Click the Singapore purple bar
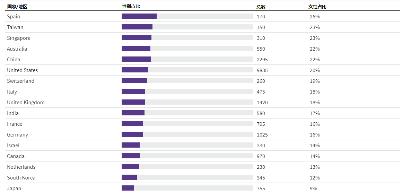This screenshot has width=402, height=193. (137, 38)
